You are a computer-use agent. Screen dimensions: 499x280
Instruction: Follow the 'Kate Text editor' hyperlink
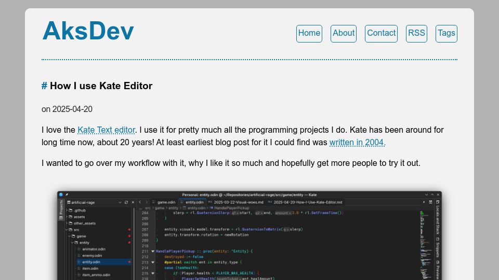[106, 130]
